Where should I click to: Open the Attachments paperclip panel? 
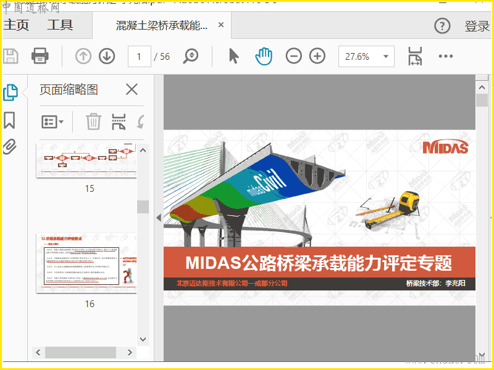pyautogui.click(x=10, y=147)
